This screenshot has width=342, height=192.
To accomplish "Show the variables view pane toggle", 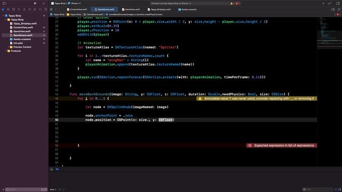I will [x=336, y=190].
